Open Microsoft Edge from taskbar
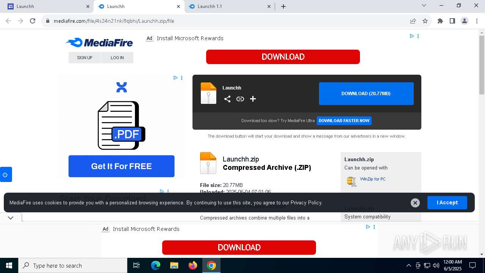485x273 pixels. 156,265
